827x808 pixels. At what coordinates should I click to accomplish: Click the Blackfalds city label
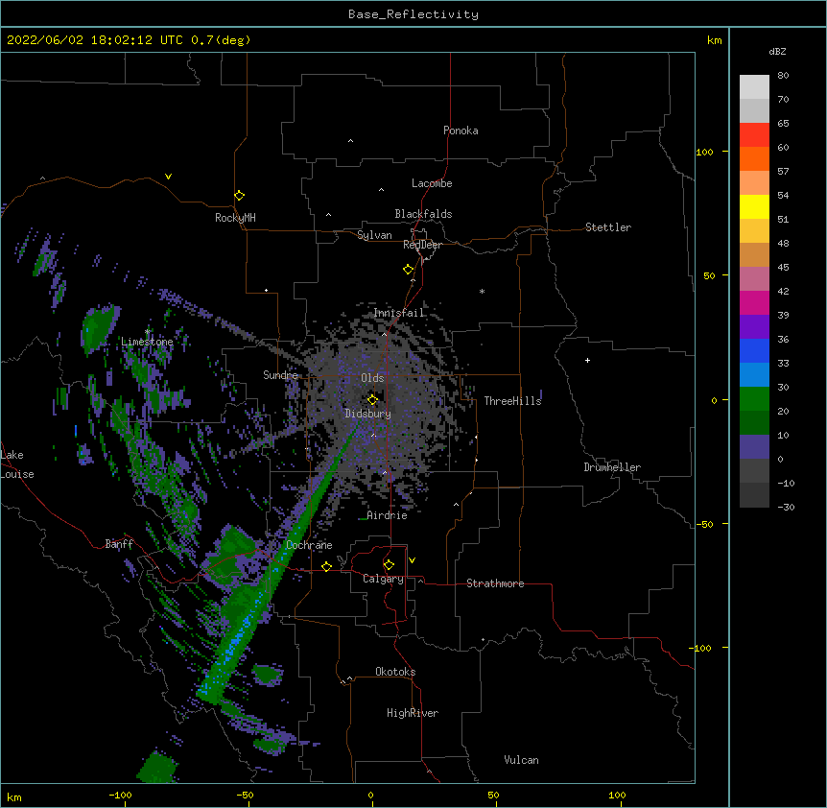pos(423,214)
